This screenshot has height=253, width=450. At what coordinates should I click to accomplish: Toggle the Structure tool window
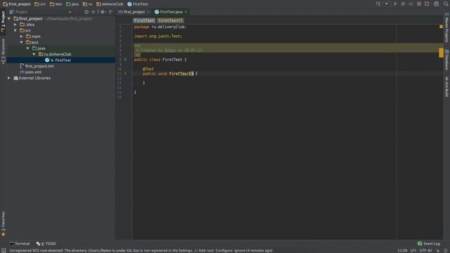coord(3,51)
